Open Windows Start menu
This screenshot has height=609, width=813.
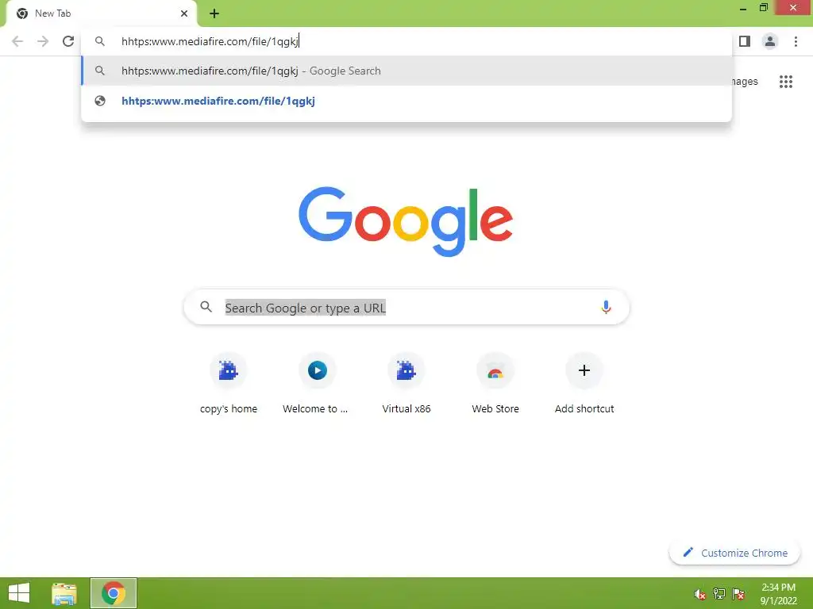click(19, 593)
